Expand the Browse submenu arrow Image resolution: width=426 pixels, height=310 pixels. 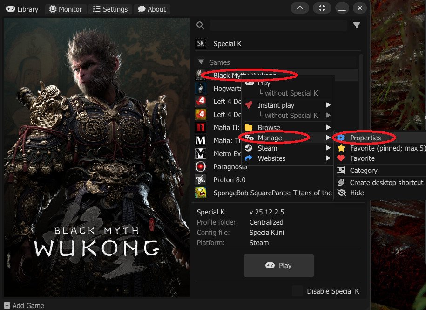coord(328,127)
